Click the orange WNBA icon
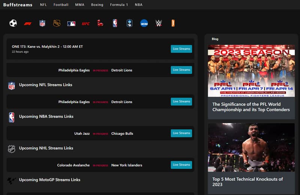 (x=173, y=23)
